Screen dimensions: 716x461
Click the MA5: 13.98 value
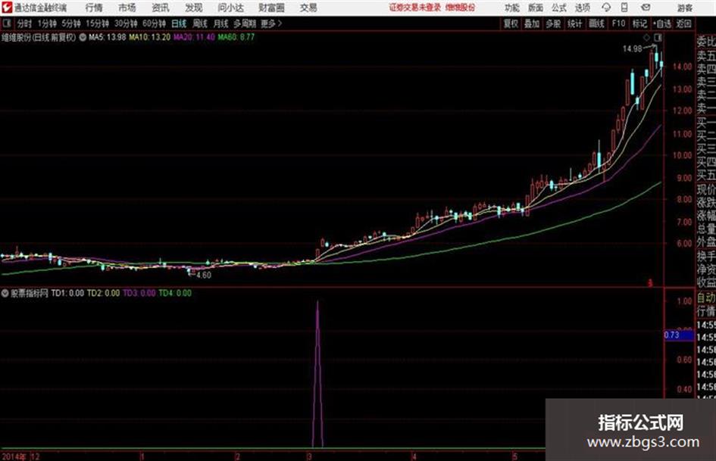108,37
